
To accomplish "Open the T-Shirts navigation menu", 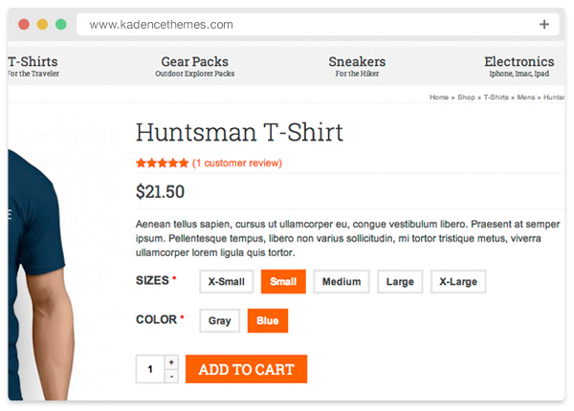I will point(33,66).
